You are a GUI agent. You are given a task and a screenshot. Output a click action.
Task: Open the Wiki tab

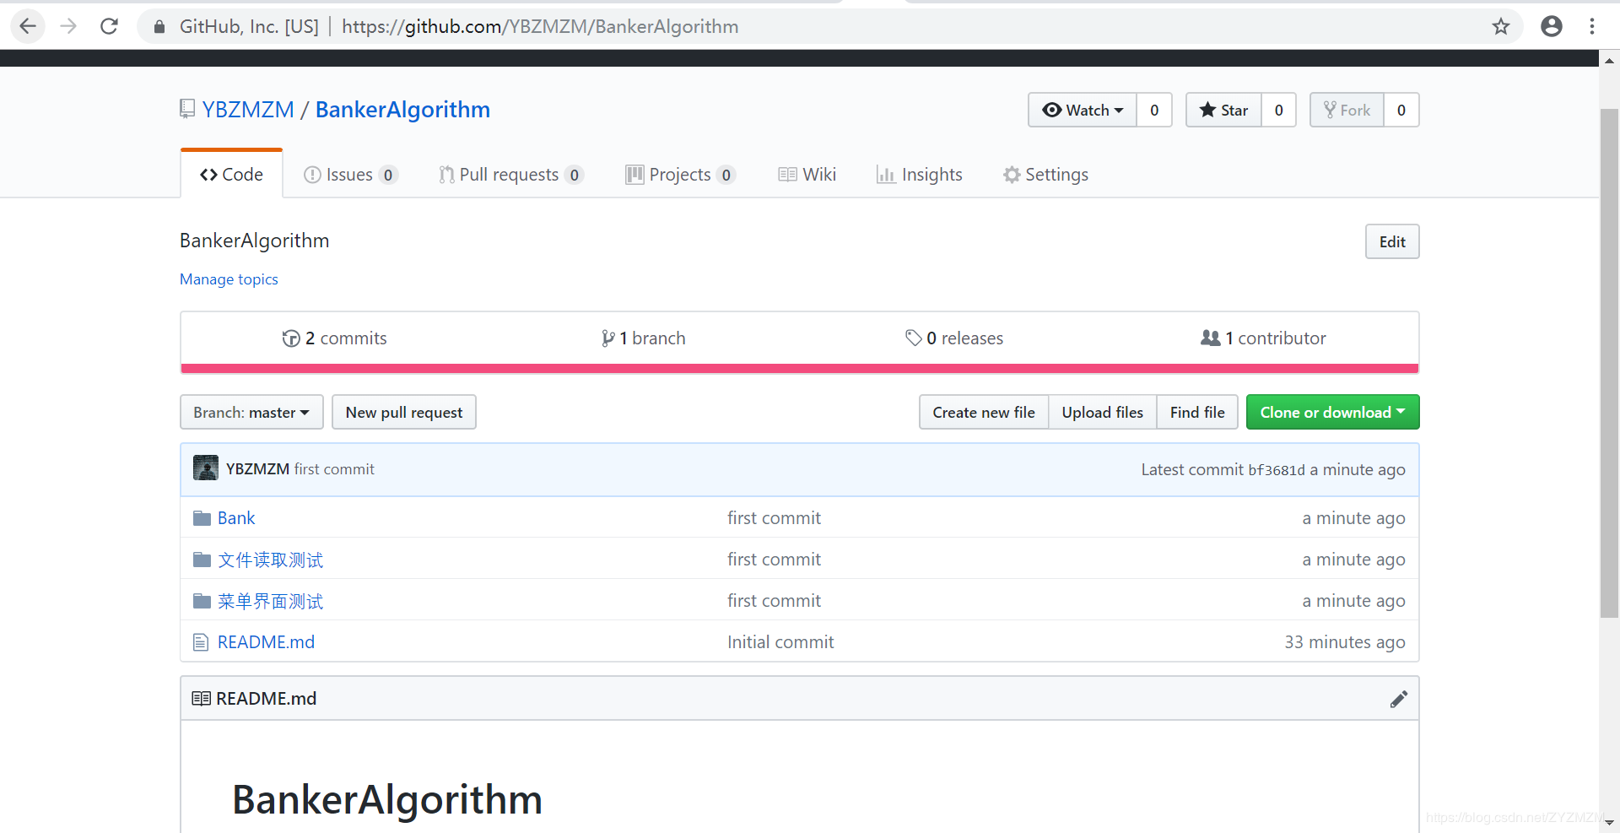pos(807,175)
